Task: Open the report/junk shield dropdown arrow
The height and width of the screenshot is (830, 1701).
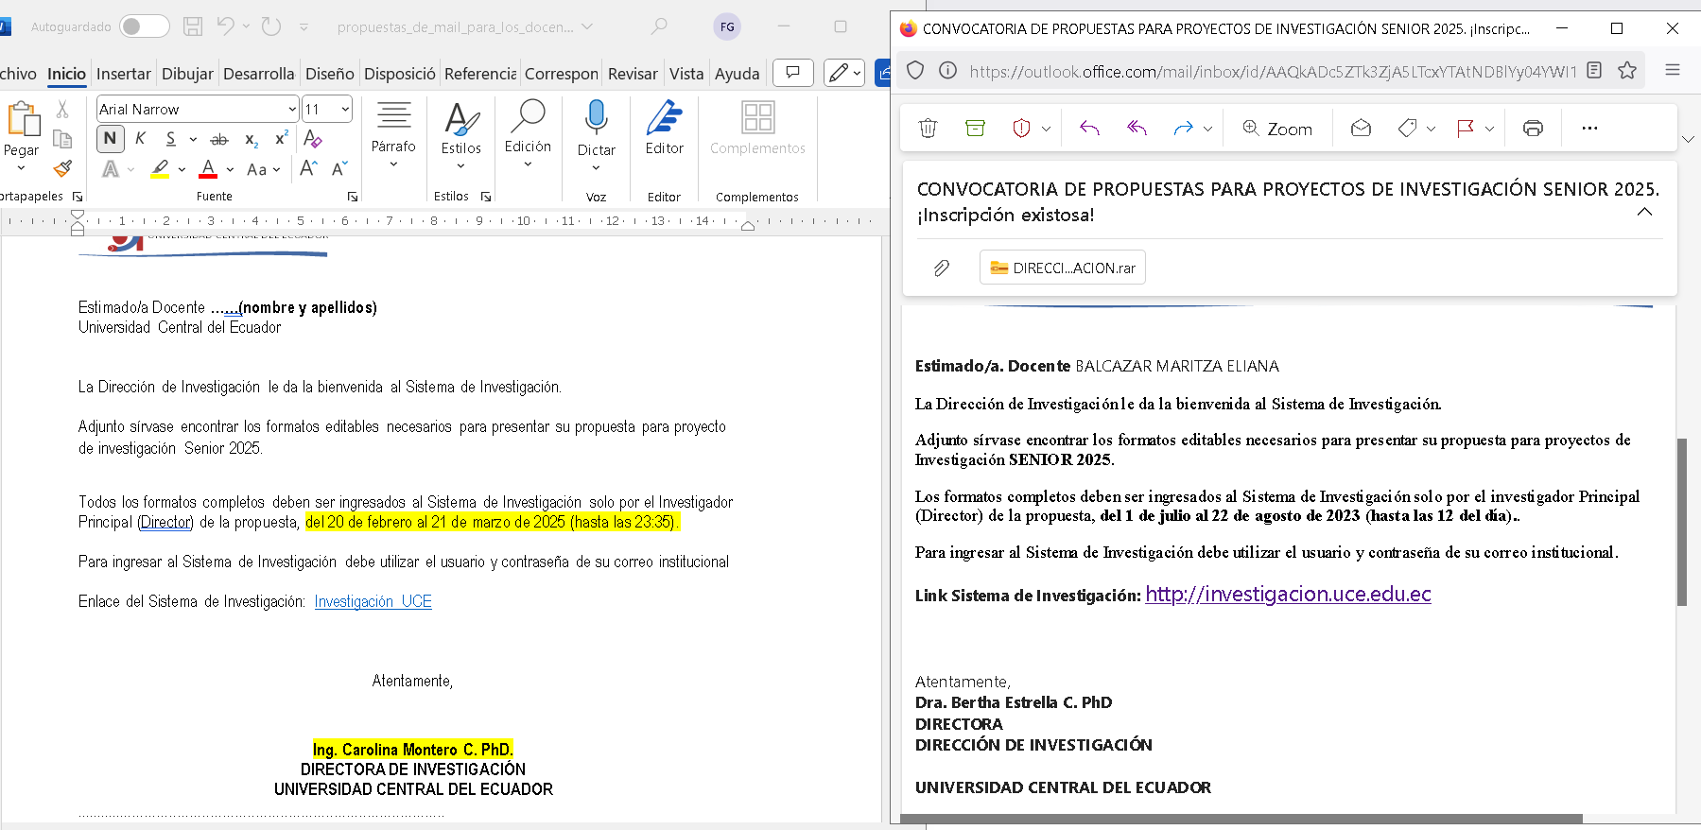Action: point(1046,129)
